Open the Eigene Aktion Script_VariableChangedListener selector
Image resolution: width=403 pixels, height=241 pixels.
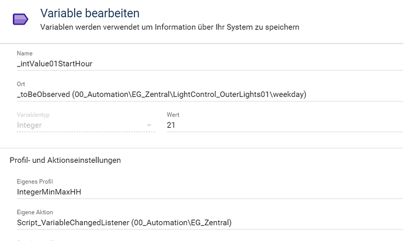(210, 222)
